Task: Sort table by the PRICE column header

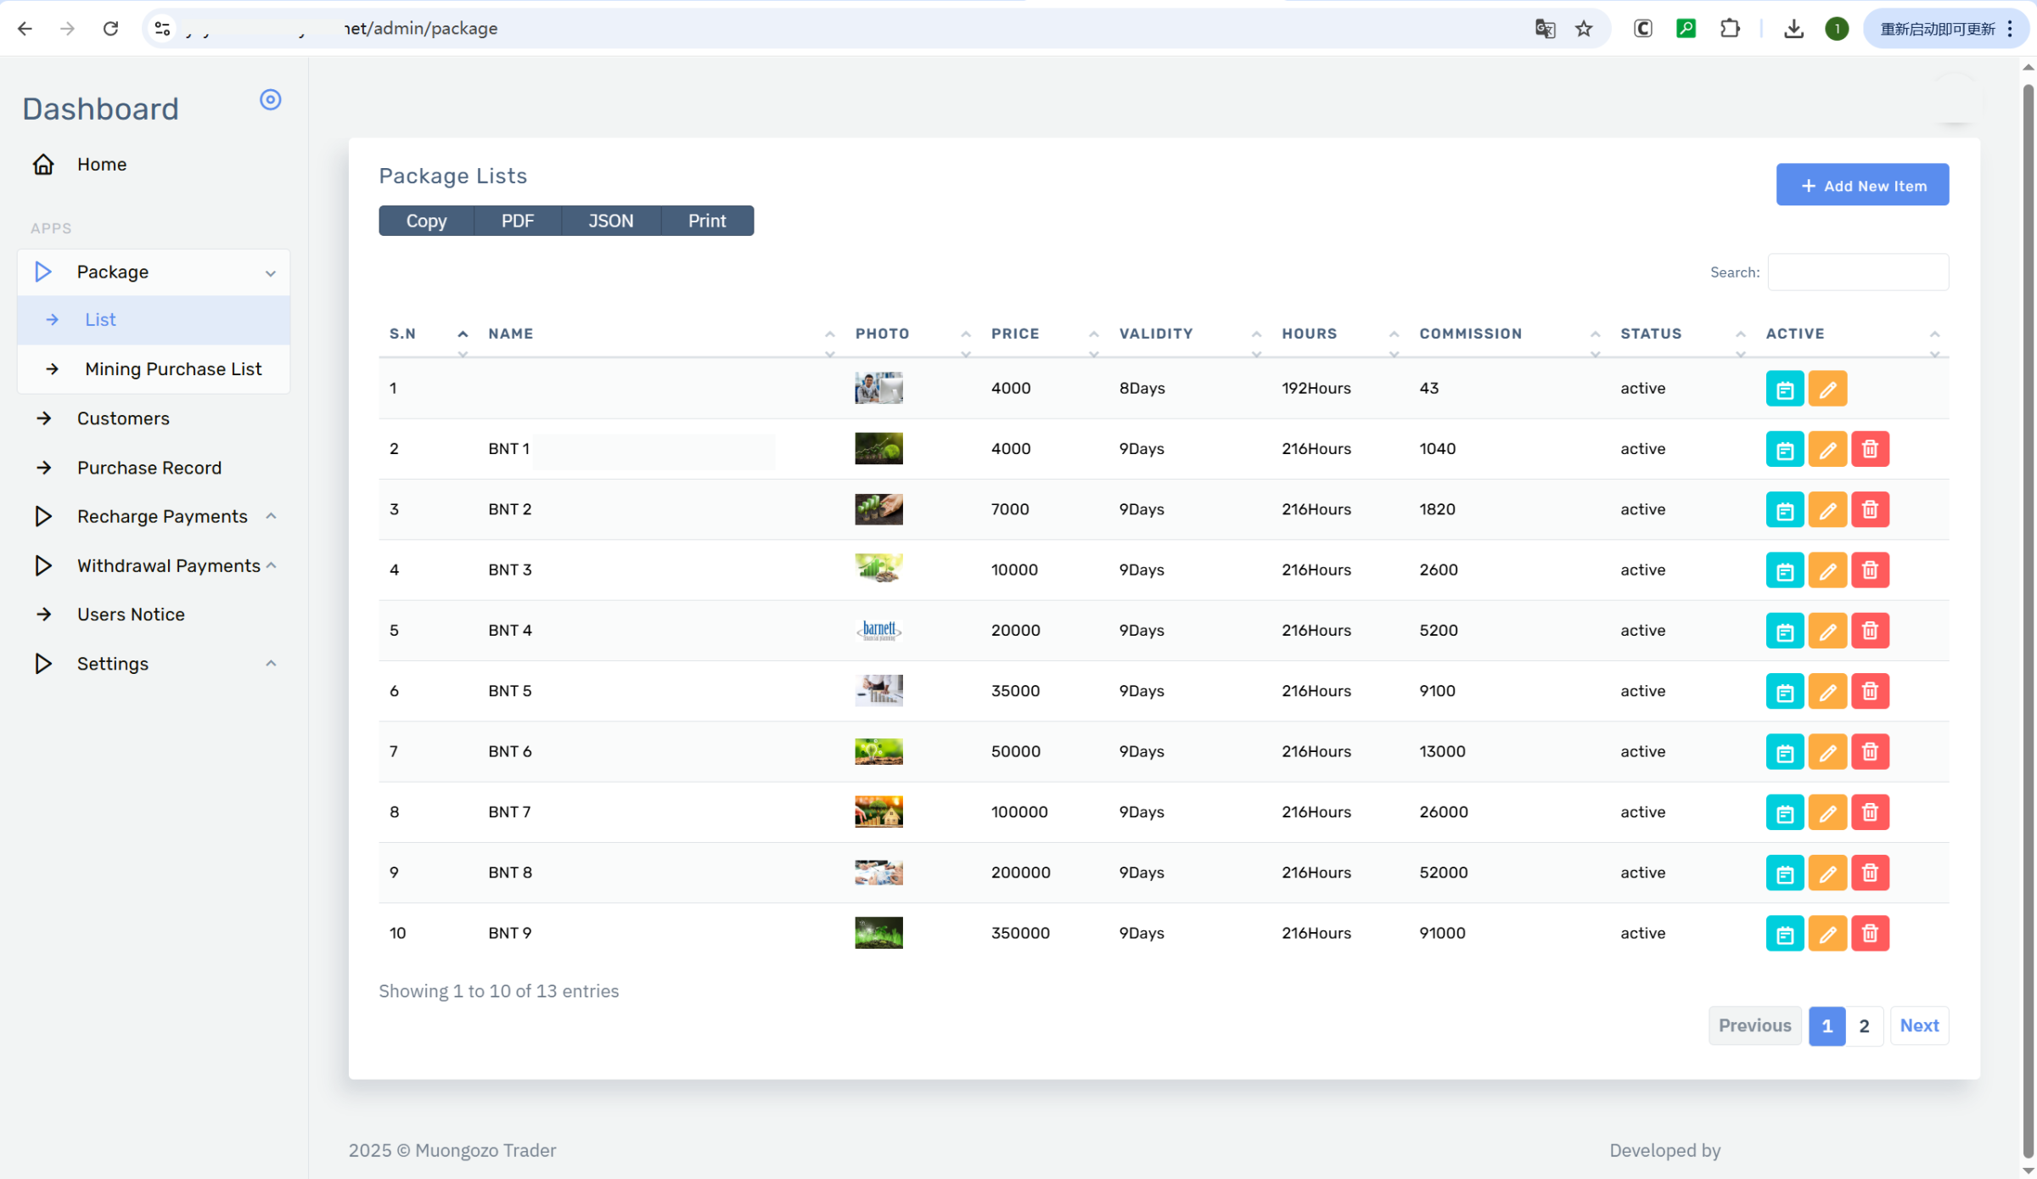Action: tap(1015, 334)
